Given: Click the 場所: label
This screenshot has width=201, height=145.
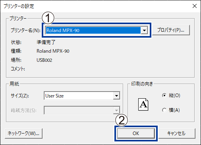Looking at the screenshot, I should click(16, 60).
